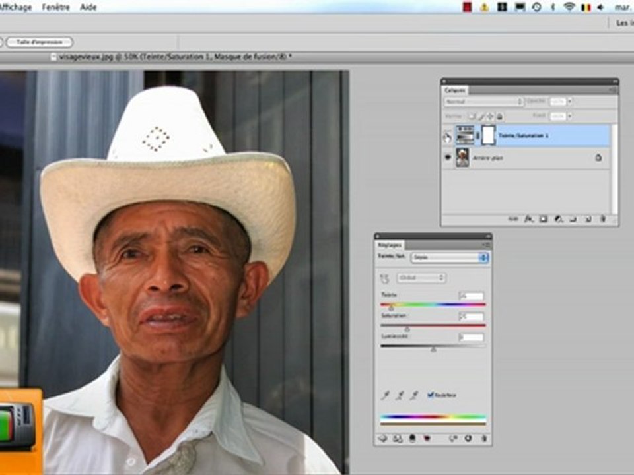Screen dimensions: 634x475
Task: Add a layer mask icon
Action: 543,219
